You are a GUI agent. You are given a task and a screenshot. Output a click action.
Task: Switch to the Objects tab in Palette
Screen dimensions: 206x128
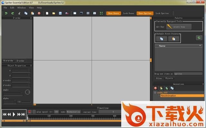point(169,78)
